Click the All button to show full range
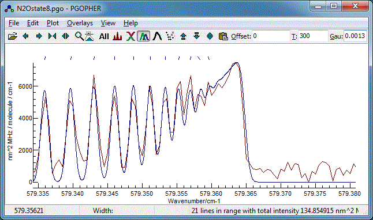The height and width of the screenshot is (220, 373). click(104, 36)
